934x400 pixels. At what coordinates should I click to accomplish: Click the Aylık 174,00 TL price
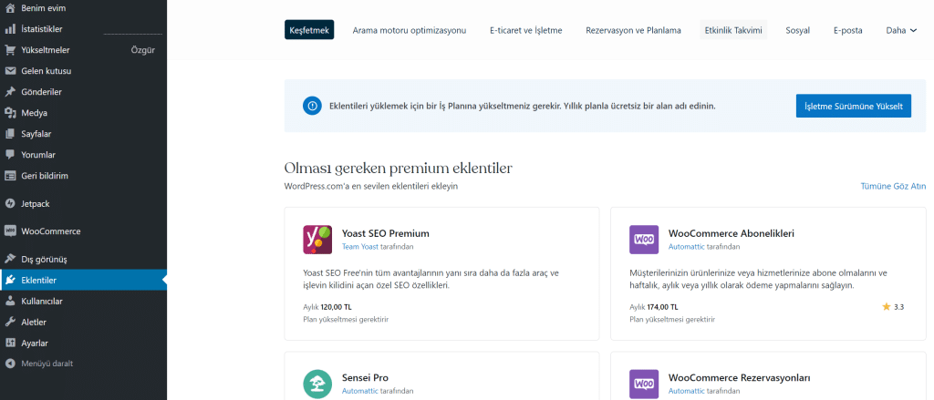coord(651,307)
